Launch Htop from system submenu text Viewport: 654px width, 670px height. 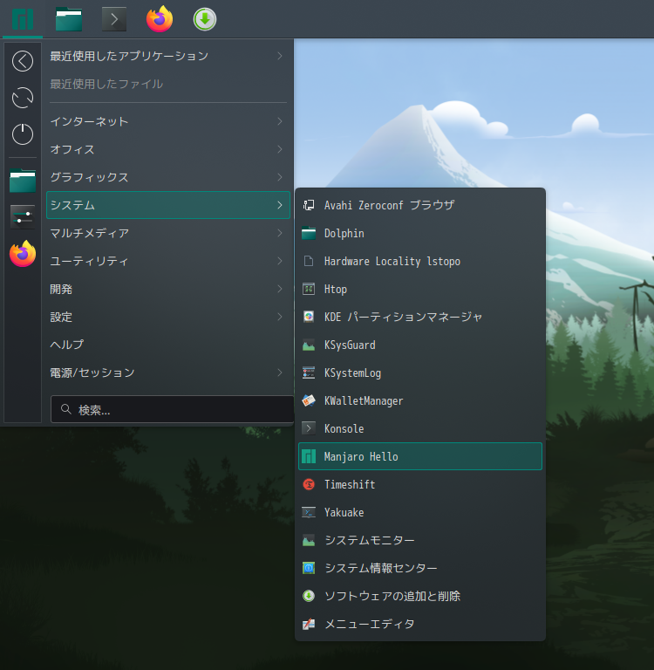point(336,290)
